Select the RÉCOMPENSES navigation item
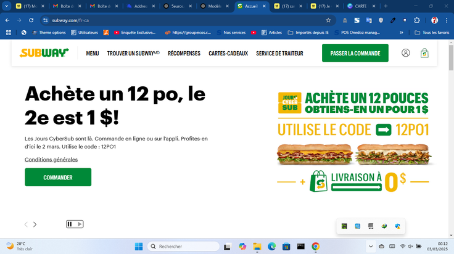Image resolution: width=454 pixels, height=254 pixels. click(184, 53)
